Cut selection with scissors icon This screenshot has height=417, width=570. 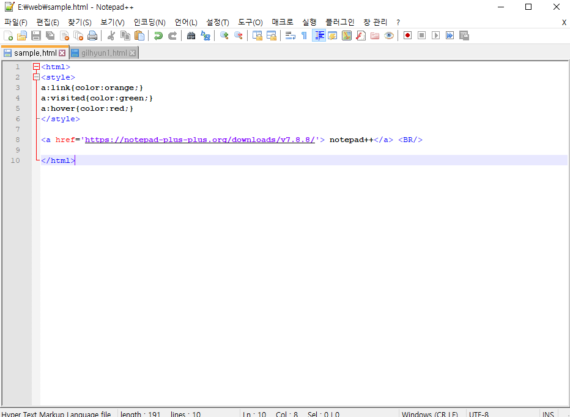tap(111, 36)
